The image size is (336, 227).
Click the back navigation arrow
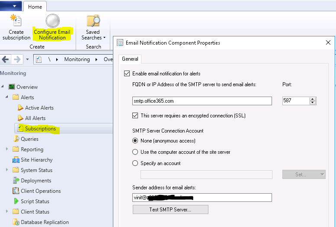(6, 59)
